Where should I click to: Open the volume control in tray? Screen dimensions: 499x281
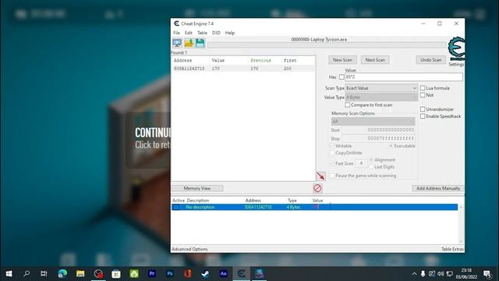(x=441, y=274)
